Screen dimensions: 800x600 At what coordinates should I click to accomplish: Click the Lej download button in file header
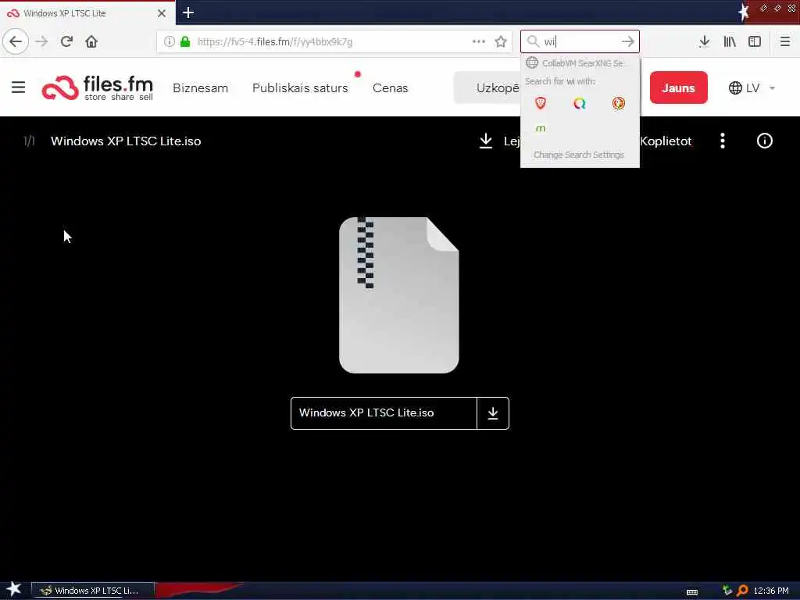pyautogui.click(x=500, y=141)
